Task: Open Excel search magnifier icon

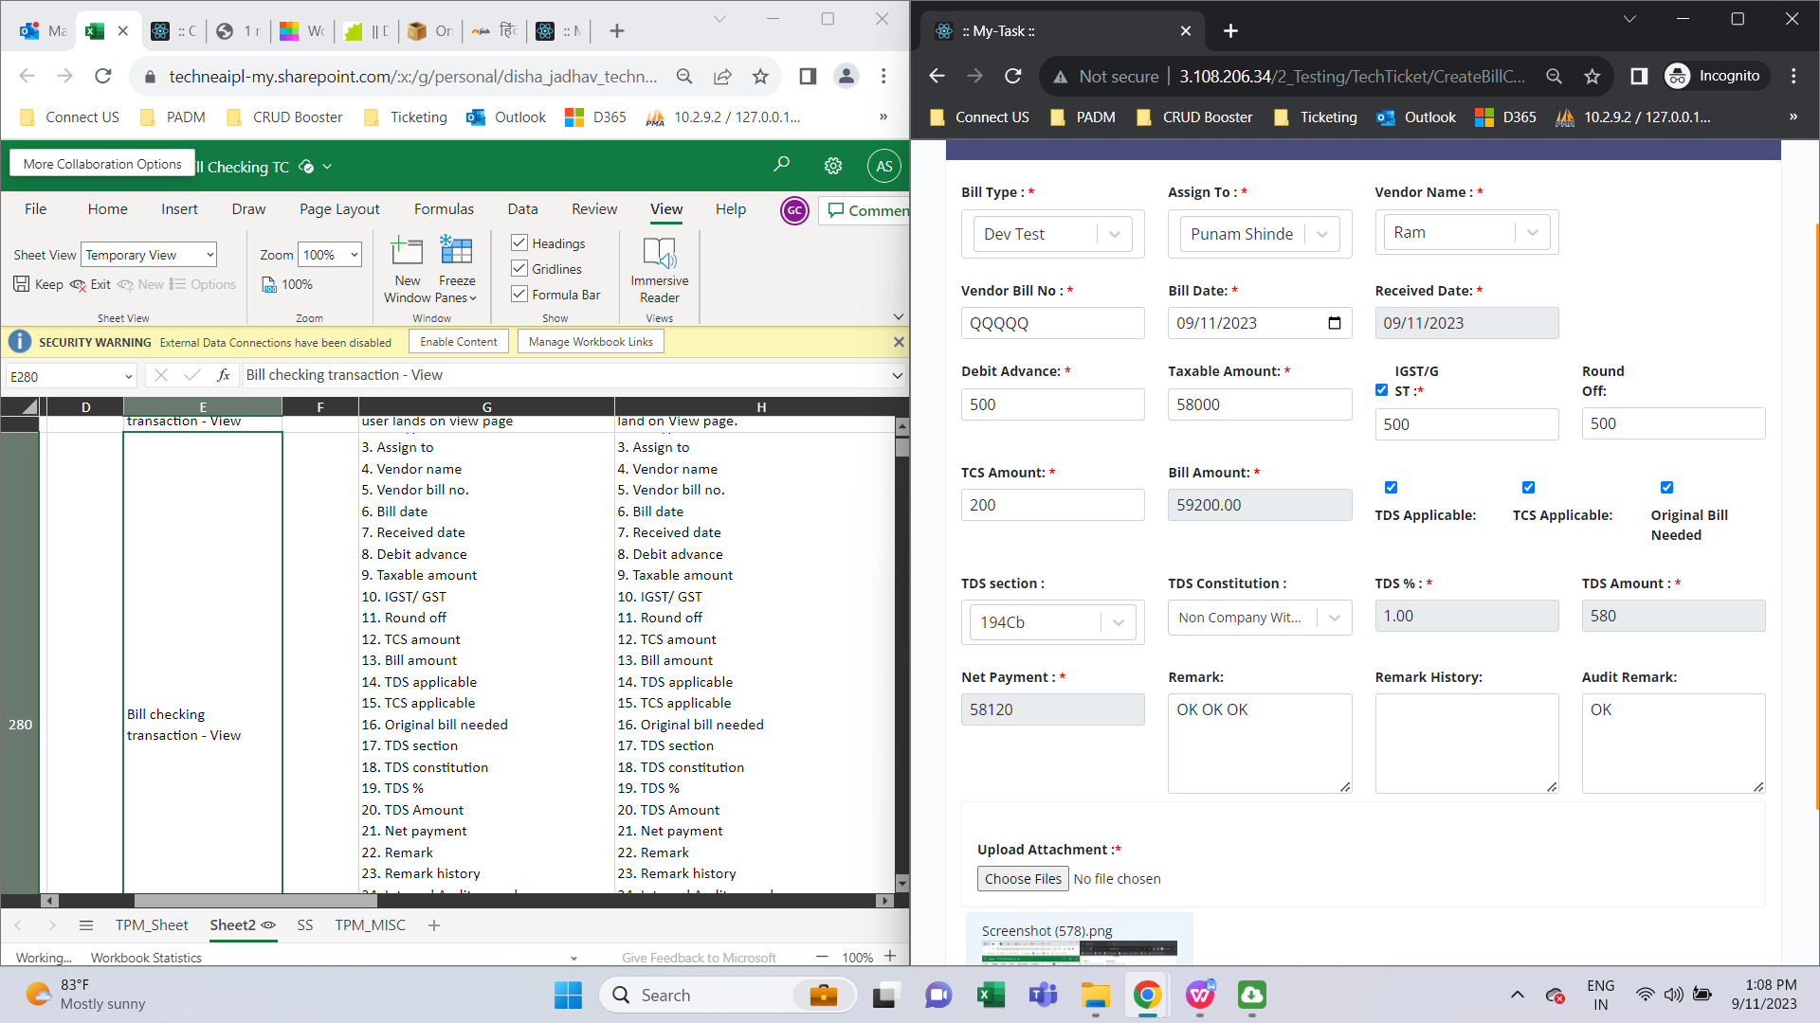Action: coord(781,165)
